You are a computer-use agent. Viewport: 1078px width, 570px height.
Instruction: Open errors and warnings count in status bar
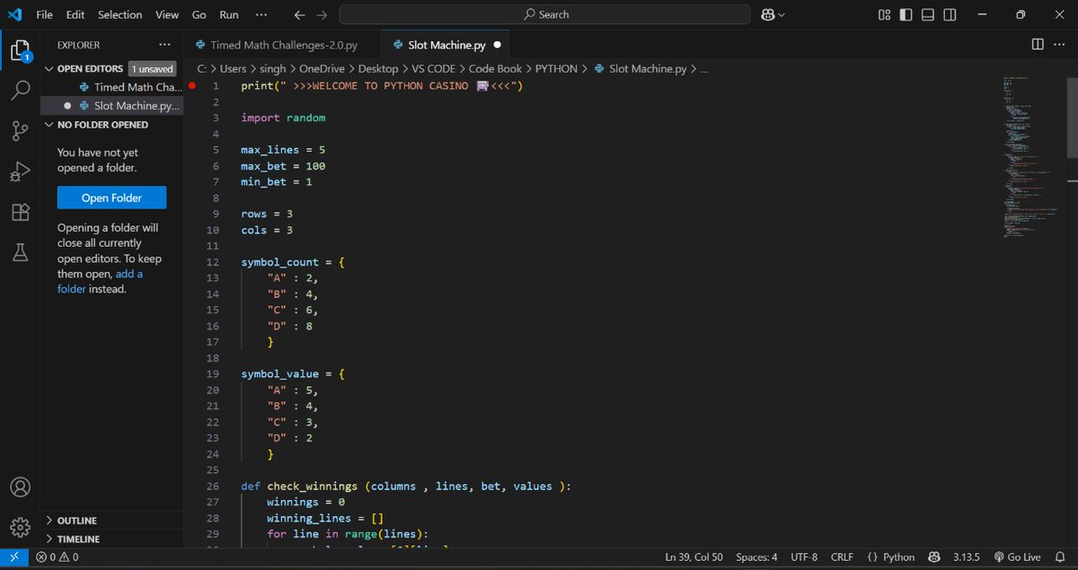(x=57, y=557)
